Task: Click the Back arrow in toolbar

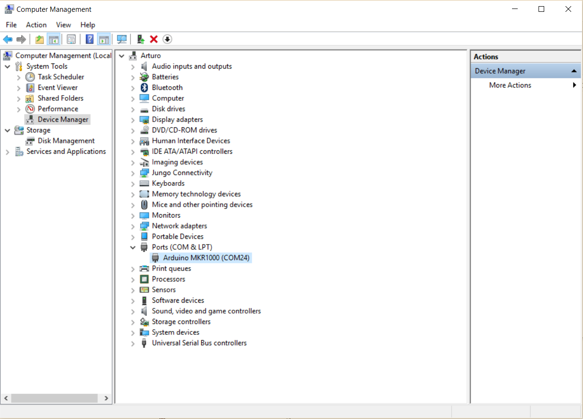Action: tap(8, 39)
